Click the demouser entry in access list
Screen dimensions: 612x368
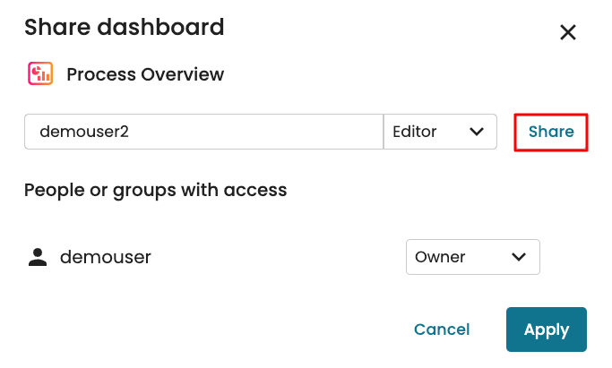pyautogui.click(x=105, y=258)
